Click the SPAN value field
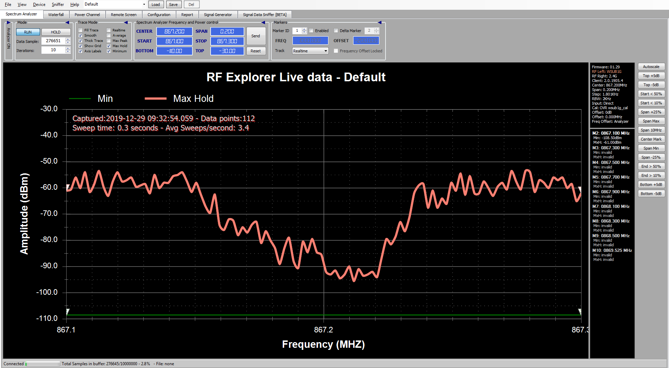669x368 pixels. tap(227, 31)
